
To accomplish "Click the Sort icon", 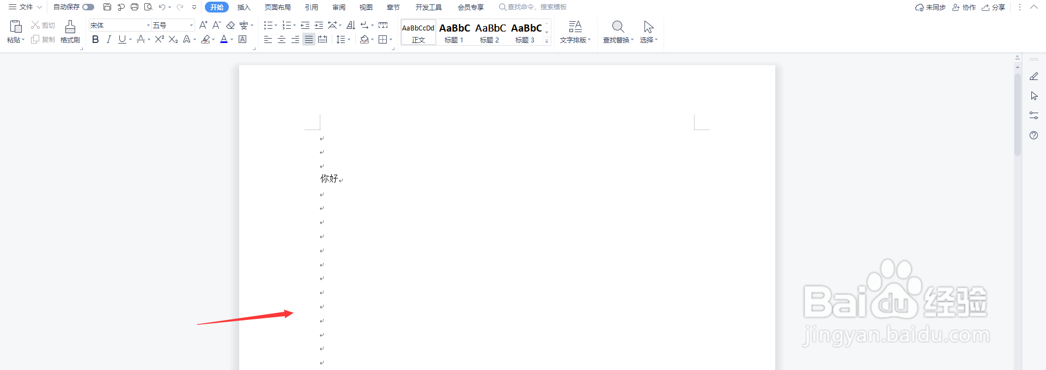I will pyautogui.click(x=351, y=25).
